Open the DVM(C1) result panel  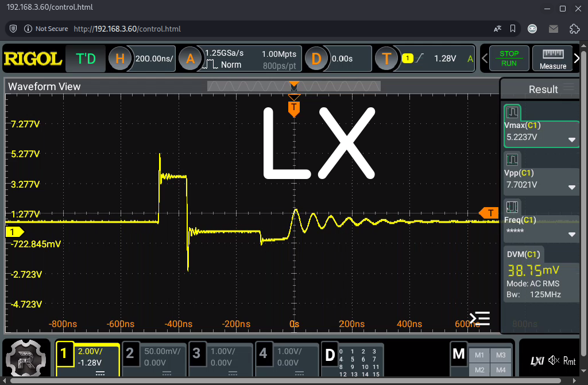pos(541,274)
